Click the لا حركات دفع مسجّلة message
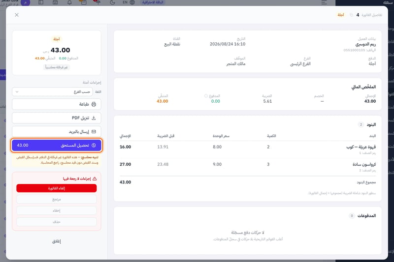This screenshot has width=394, height=262. 248,233
